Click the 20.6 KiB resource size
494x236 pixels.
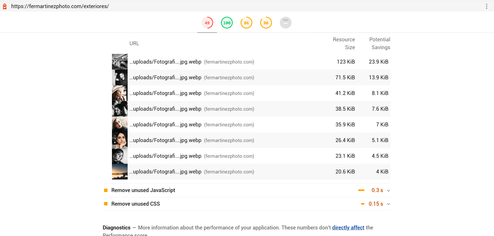click(x=345, y=172)
